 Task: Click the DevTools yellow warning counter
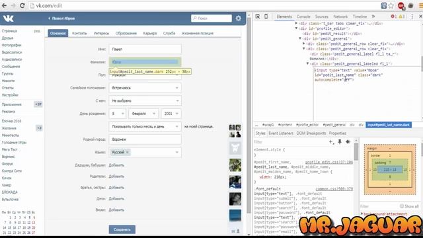tap(402, 17)
